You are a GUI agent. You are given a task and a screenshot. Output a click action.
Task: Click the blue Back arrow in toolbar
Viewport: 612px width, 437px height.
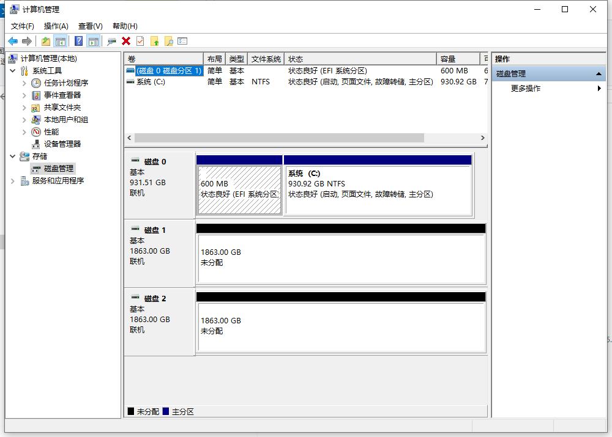pos(13,41)
